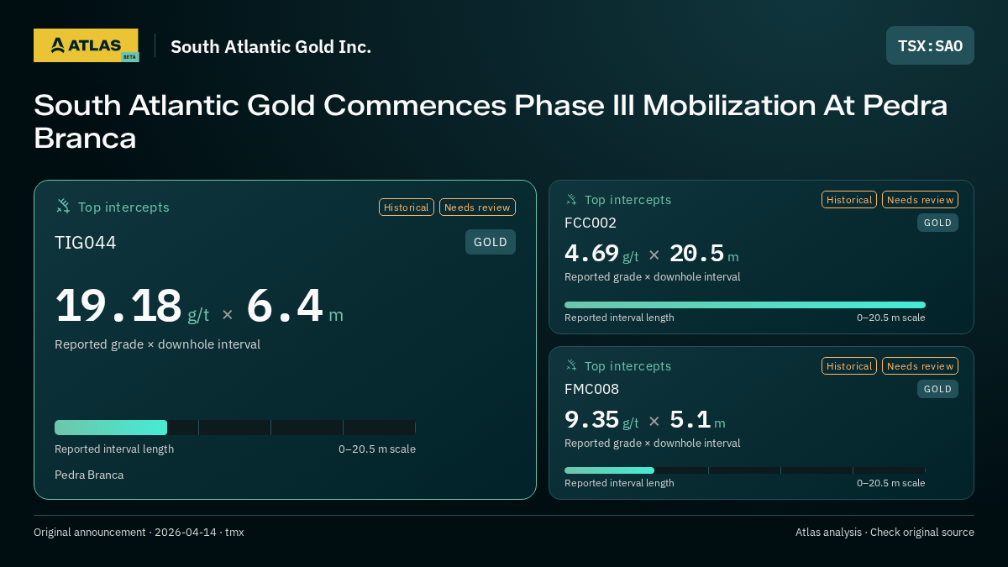Click the drill icon on FCC002 card
The height and width of the screenshot is (567, 1008).
point(571,199)
